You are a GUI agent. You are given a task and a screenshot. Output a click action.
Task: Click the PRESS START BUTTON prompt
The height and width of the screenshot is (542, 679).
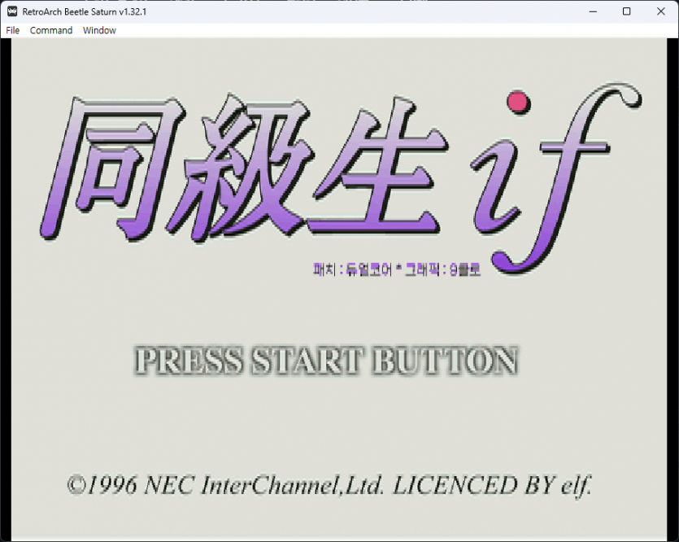pyautogui.click(x=327, y=361)
